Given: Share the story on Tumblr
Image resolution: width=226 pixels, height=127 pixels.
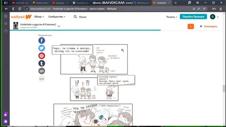Looking at the screenshot, I should [x=42, y=64].
